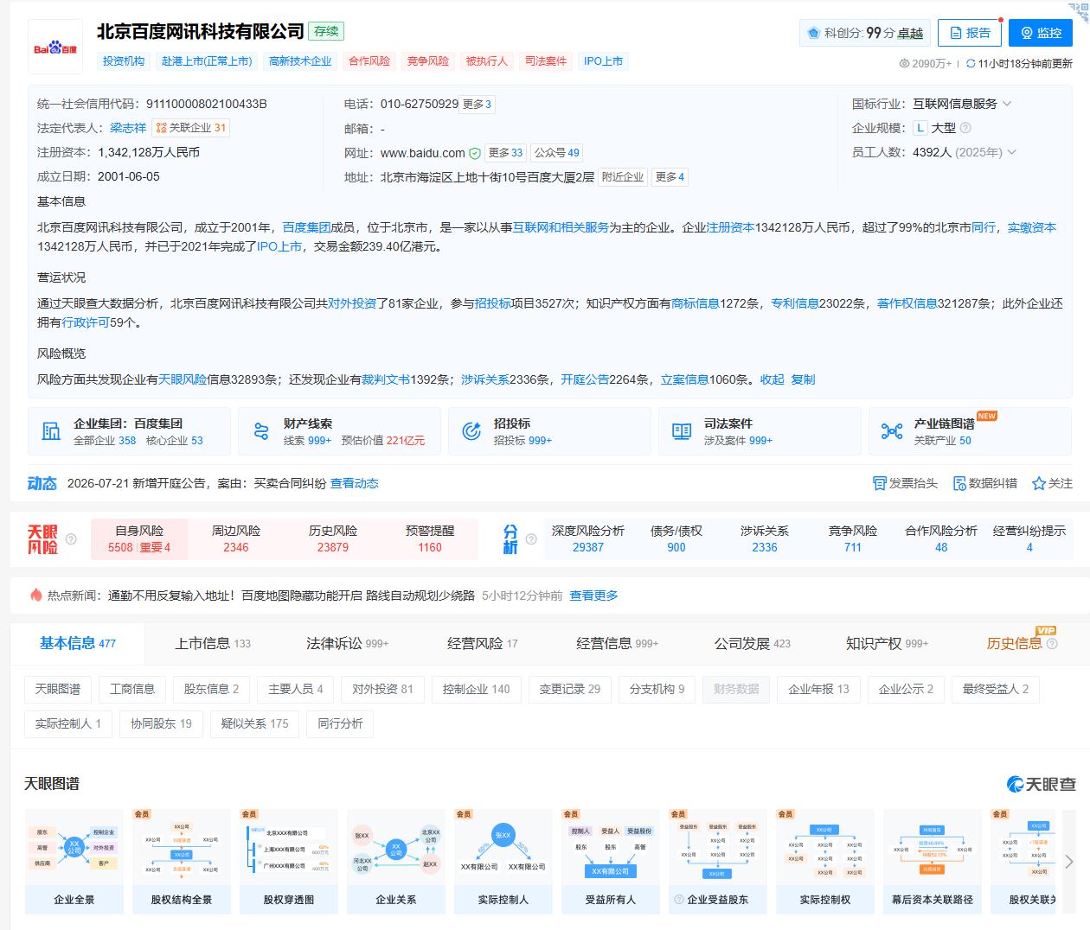
Task: Expand 更多 3 phone numbers
Action: click(477, 105)
